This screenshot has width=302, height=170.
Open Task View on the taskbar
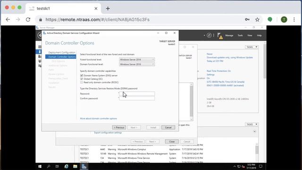57,166
